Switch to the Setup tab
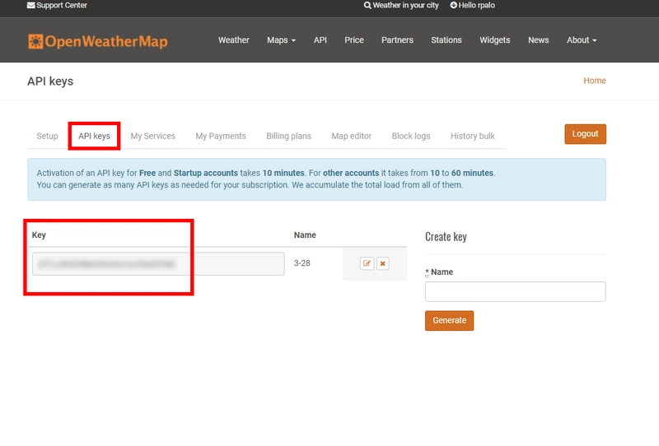659x446 pixels. pos(47,136)
